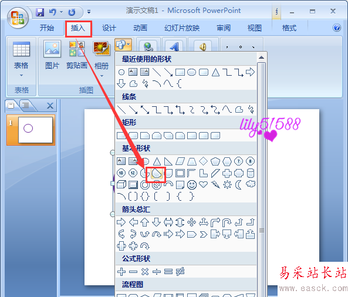348x297 pixels.
Task: Select slide 1 thumbnail
Action: [x=31, y=130]
